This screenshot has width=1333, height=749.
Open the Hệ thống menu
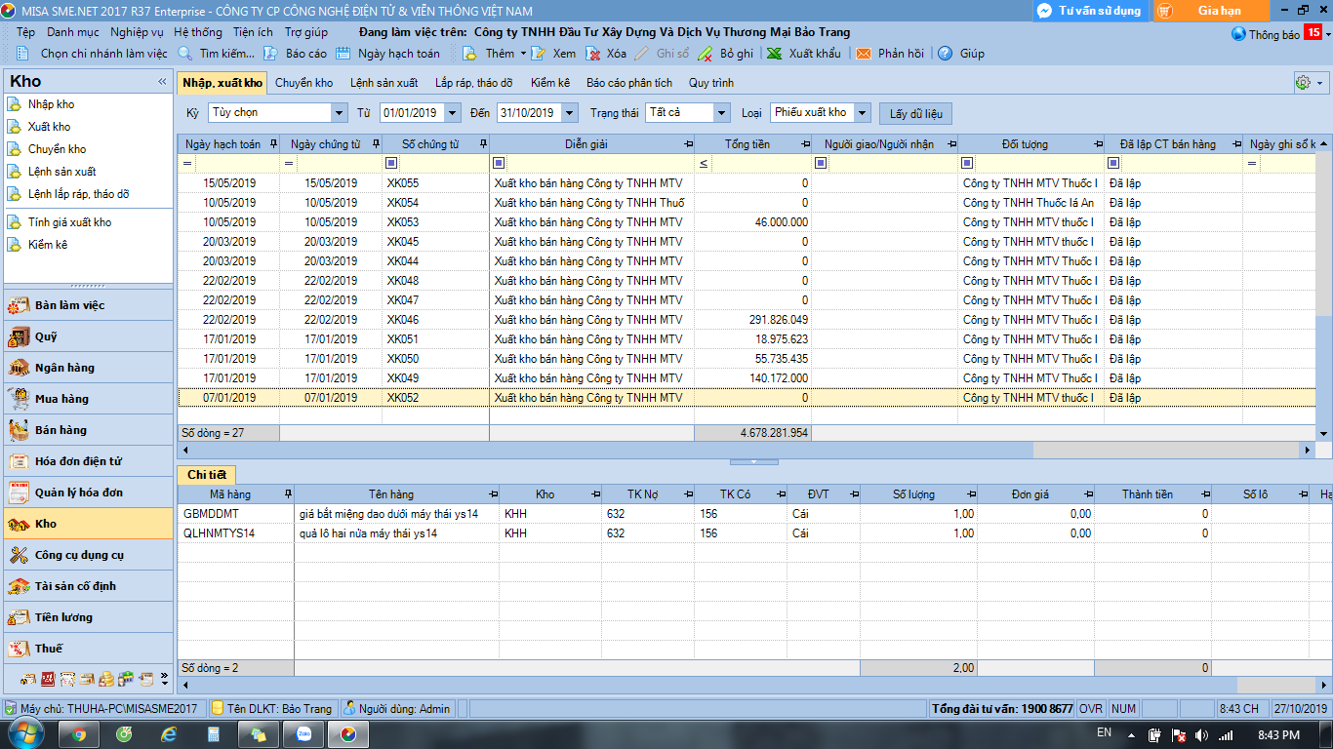point(198,32)
